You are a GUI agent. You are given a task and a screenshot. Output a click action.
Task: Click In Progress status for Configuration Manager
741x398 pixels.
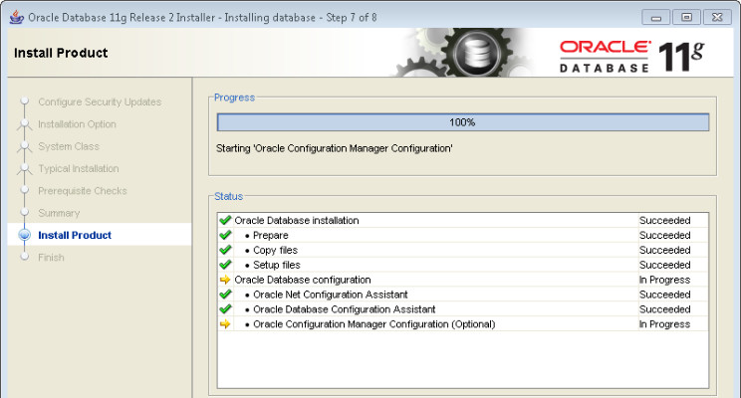pyautogui.click(x=665, y=324)
